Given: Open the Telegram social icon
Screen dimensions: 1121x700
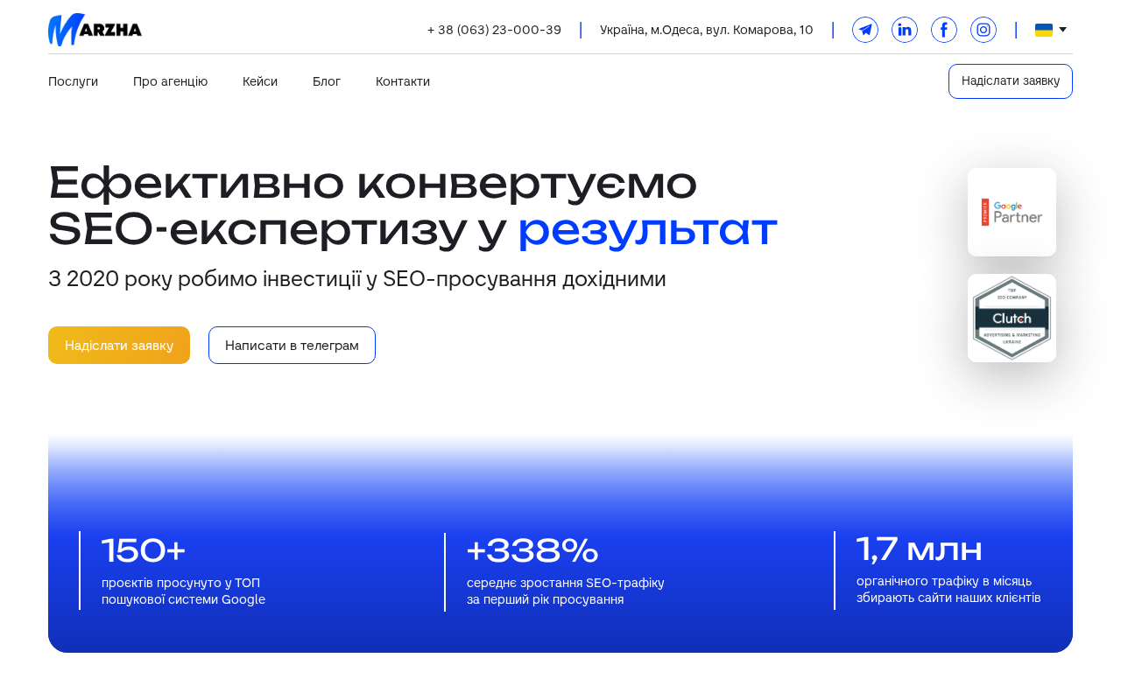Looking at the screenshot, I should coord(865,30).
